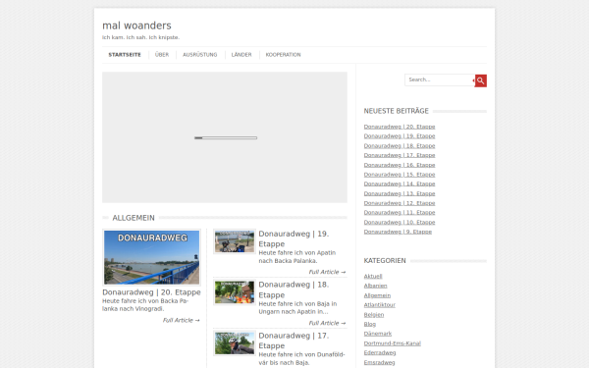589x368 pixels.
Task: Click the NEUESTE BEITRÄGE heading
Action: click(x=396, y=111)
